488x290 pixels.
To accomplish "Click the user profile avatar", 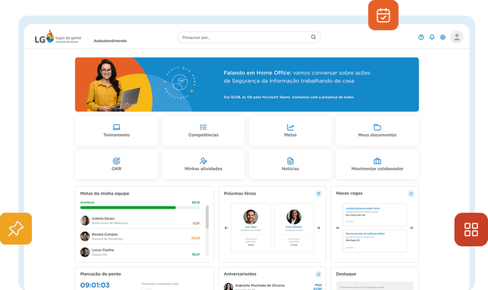I will click(457, 37).
